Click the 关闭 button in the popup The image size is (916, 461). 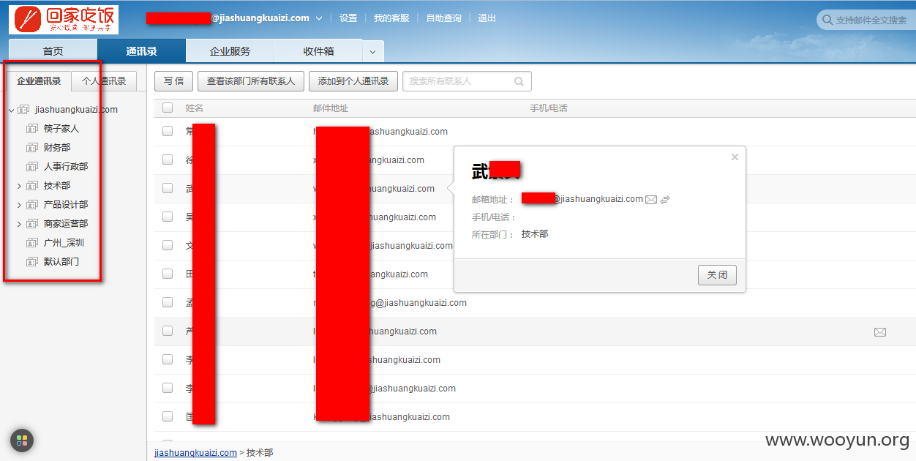pyautogui.click(x=717, y=275)
